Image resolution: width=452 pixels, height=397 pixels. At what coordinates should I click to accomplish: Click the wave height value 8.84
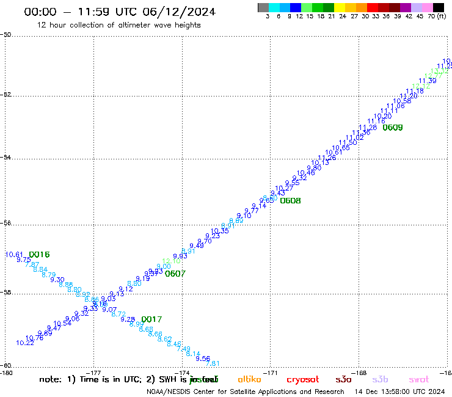coord(40,269)
